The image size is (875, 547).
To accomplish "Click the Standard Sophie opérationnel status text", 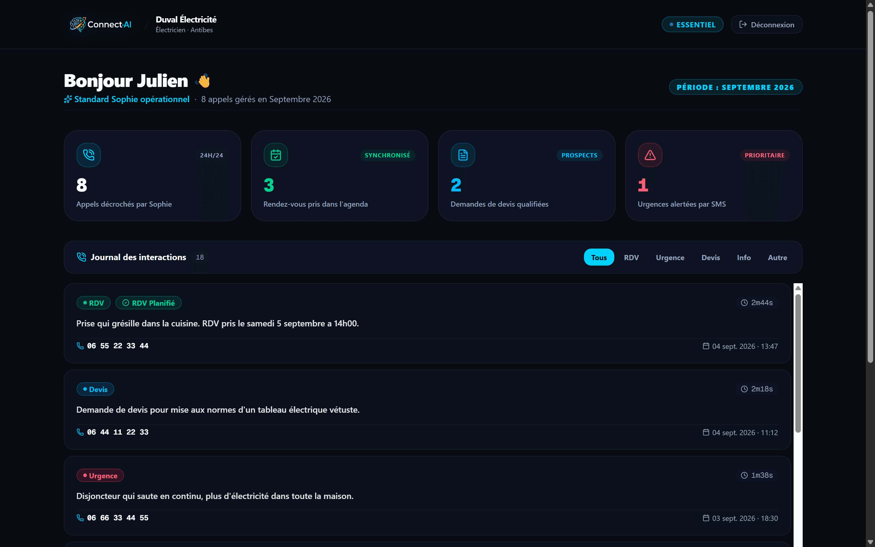I will click(132, 99).
